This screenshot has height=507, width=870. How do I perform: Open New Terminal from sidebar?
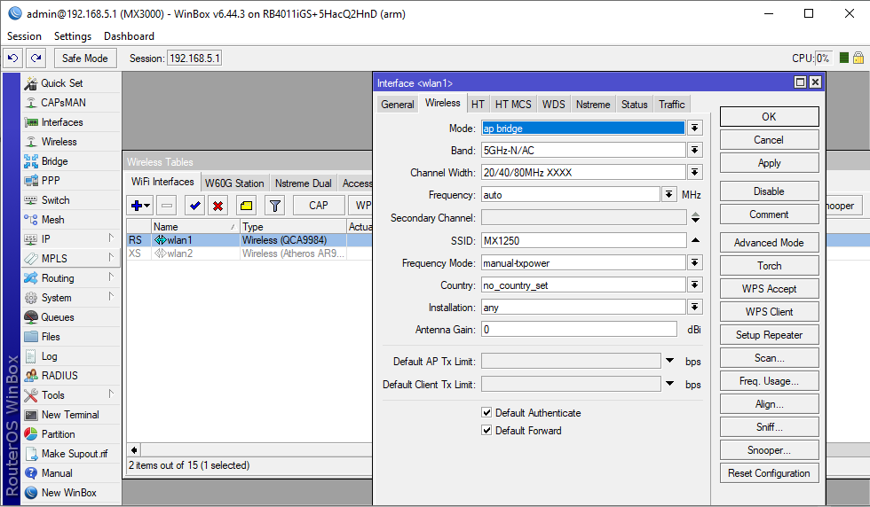coord(70,415)
